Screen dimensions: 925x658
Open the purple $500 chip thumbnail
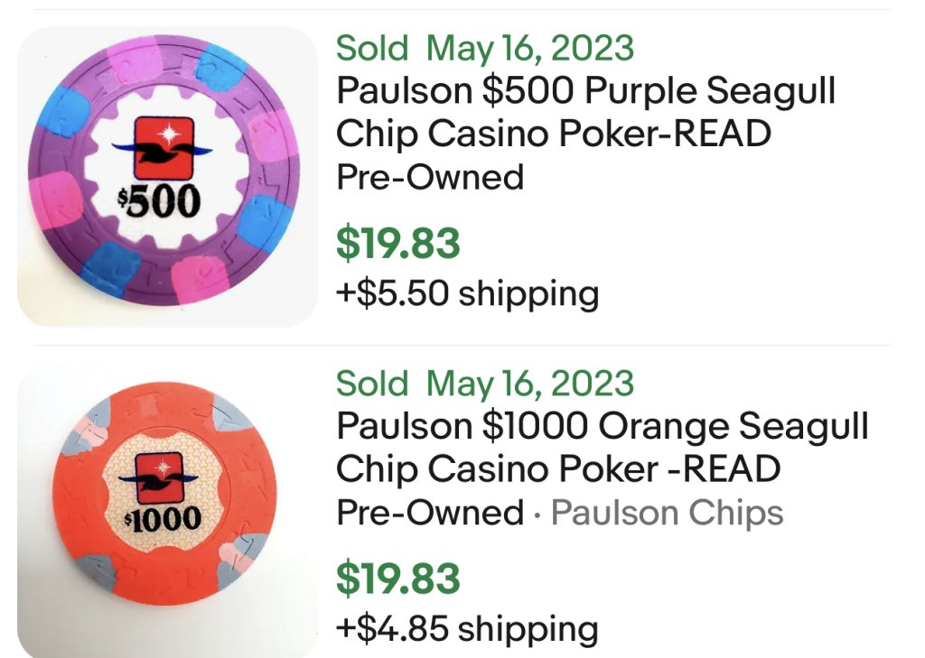[167, 176]
